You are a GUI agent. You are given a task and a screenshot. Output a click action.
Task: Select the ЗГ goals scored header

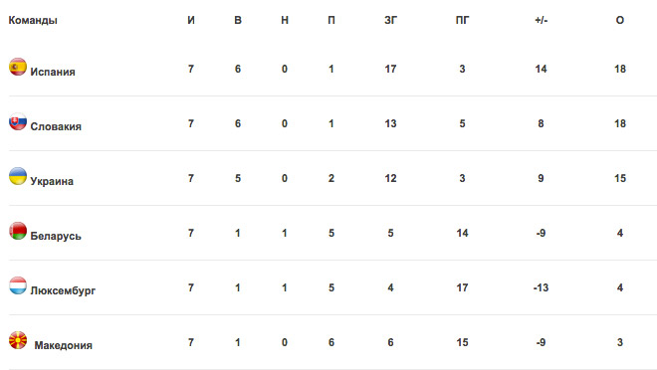[x=390, y=20]
